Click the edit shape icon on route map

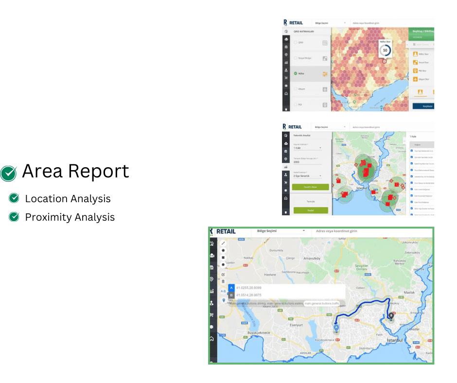click(x=223, y=275)
